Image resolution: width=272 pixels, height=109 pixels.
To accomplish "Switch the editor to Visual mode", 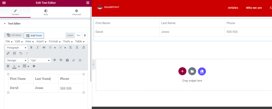I will click(70, 35).
